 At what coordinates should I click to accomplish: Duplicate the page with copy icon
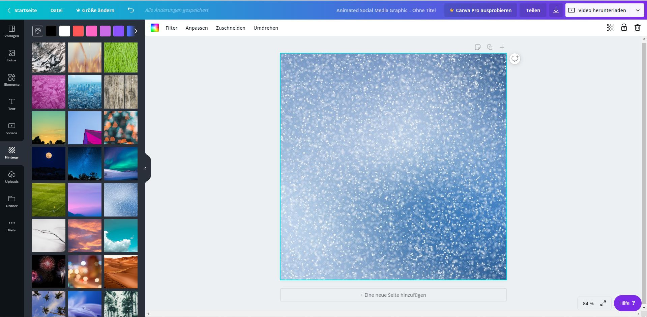coord(490,47)
